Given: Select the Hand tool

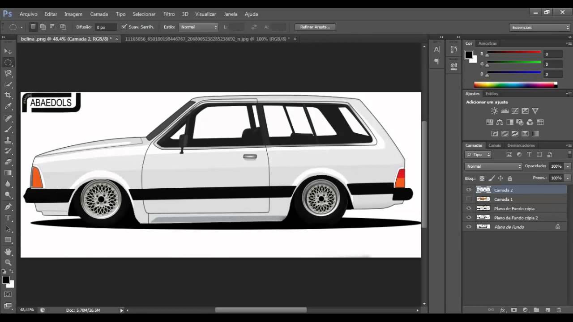Looking at the screenshot, I should (8, 252).
